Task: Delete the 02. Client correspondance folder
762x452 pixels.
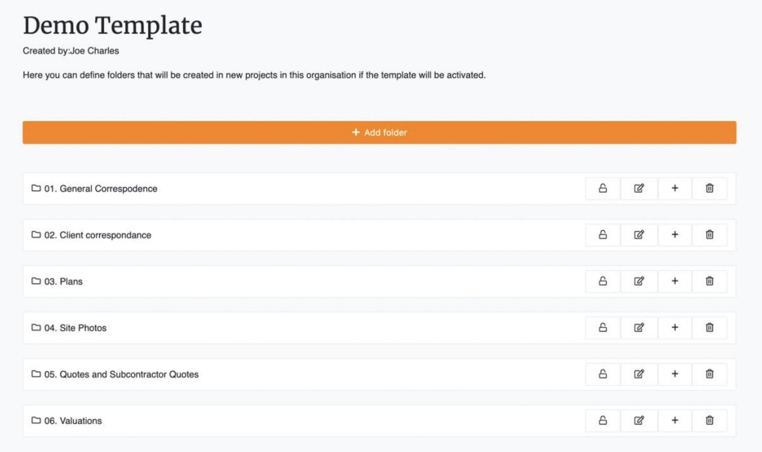Action: pos(709,234)
